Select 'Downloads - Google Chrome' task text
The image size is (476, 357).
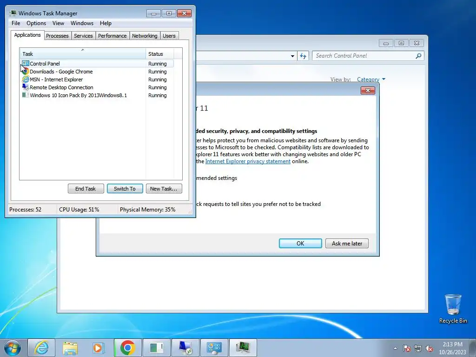(x=61, y=72)
